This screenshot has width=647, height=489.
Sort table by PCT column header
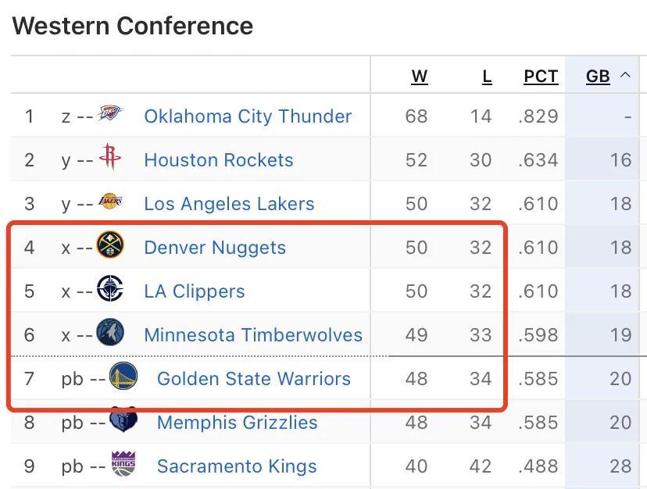coord(541,77)
